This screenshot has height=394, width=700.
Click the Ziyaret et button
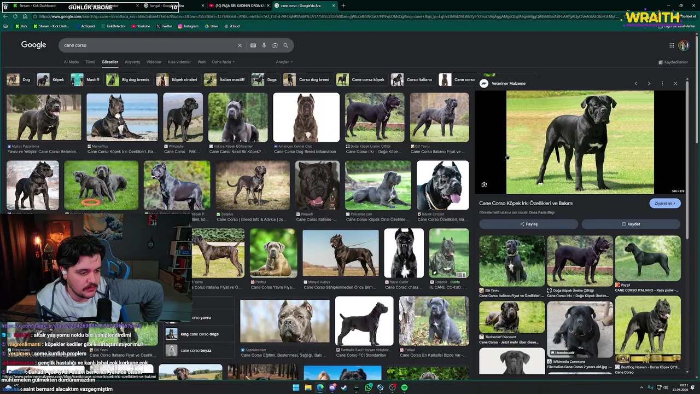pyautogui.click(x=665, y=203)
